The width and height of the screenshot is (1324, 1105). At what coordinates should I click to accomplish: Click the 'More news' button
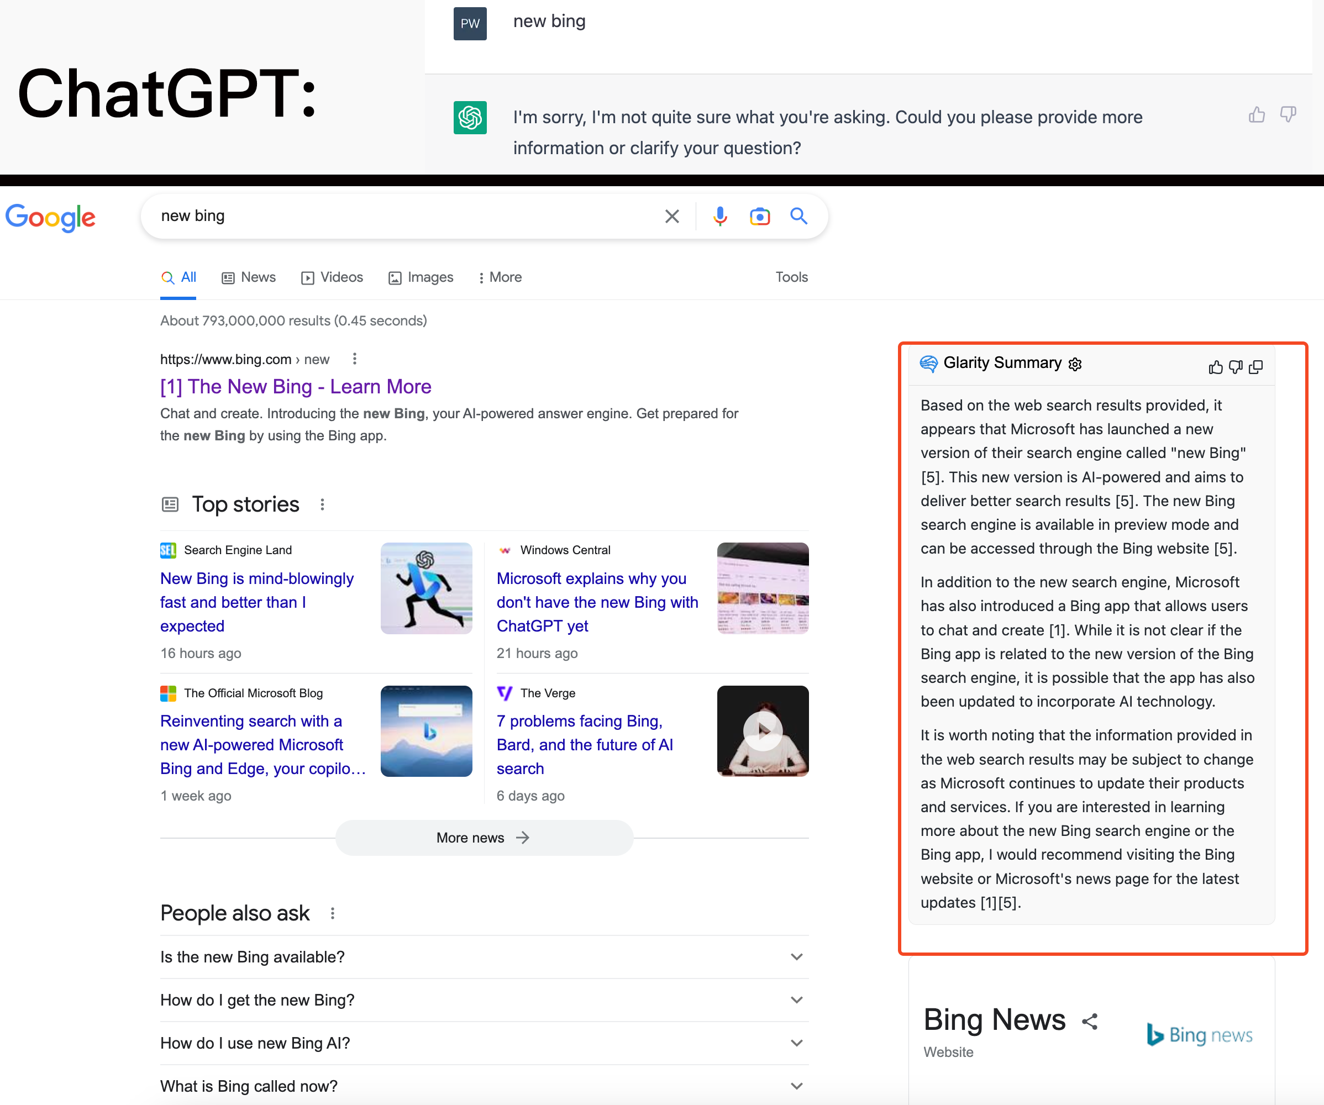484,836
